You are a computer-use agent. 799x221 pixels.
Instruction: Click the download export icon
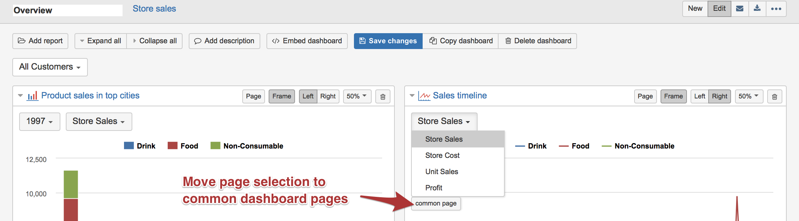tap(757, 9)
